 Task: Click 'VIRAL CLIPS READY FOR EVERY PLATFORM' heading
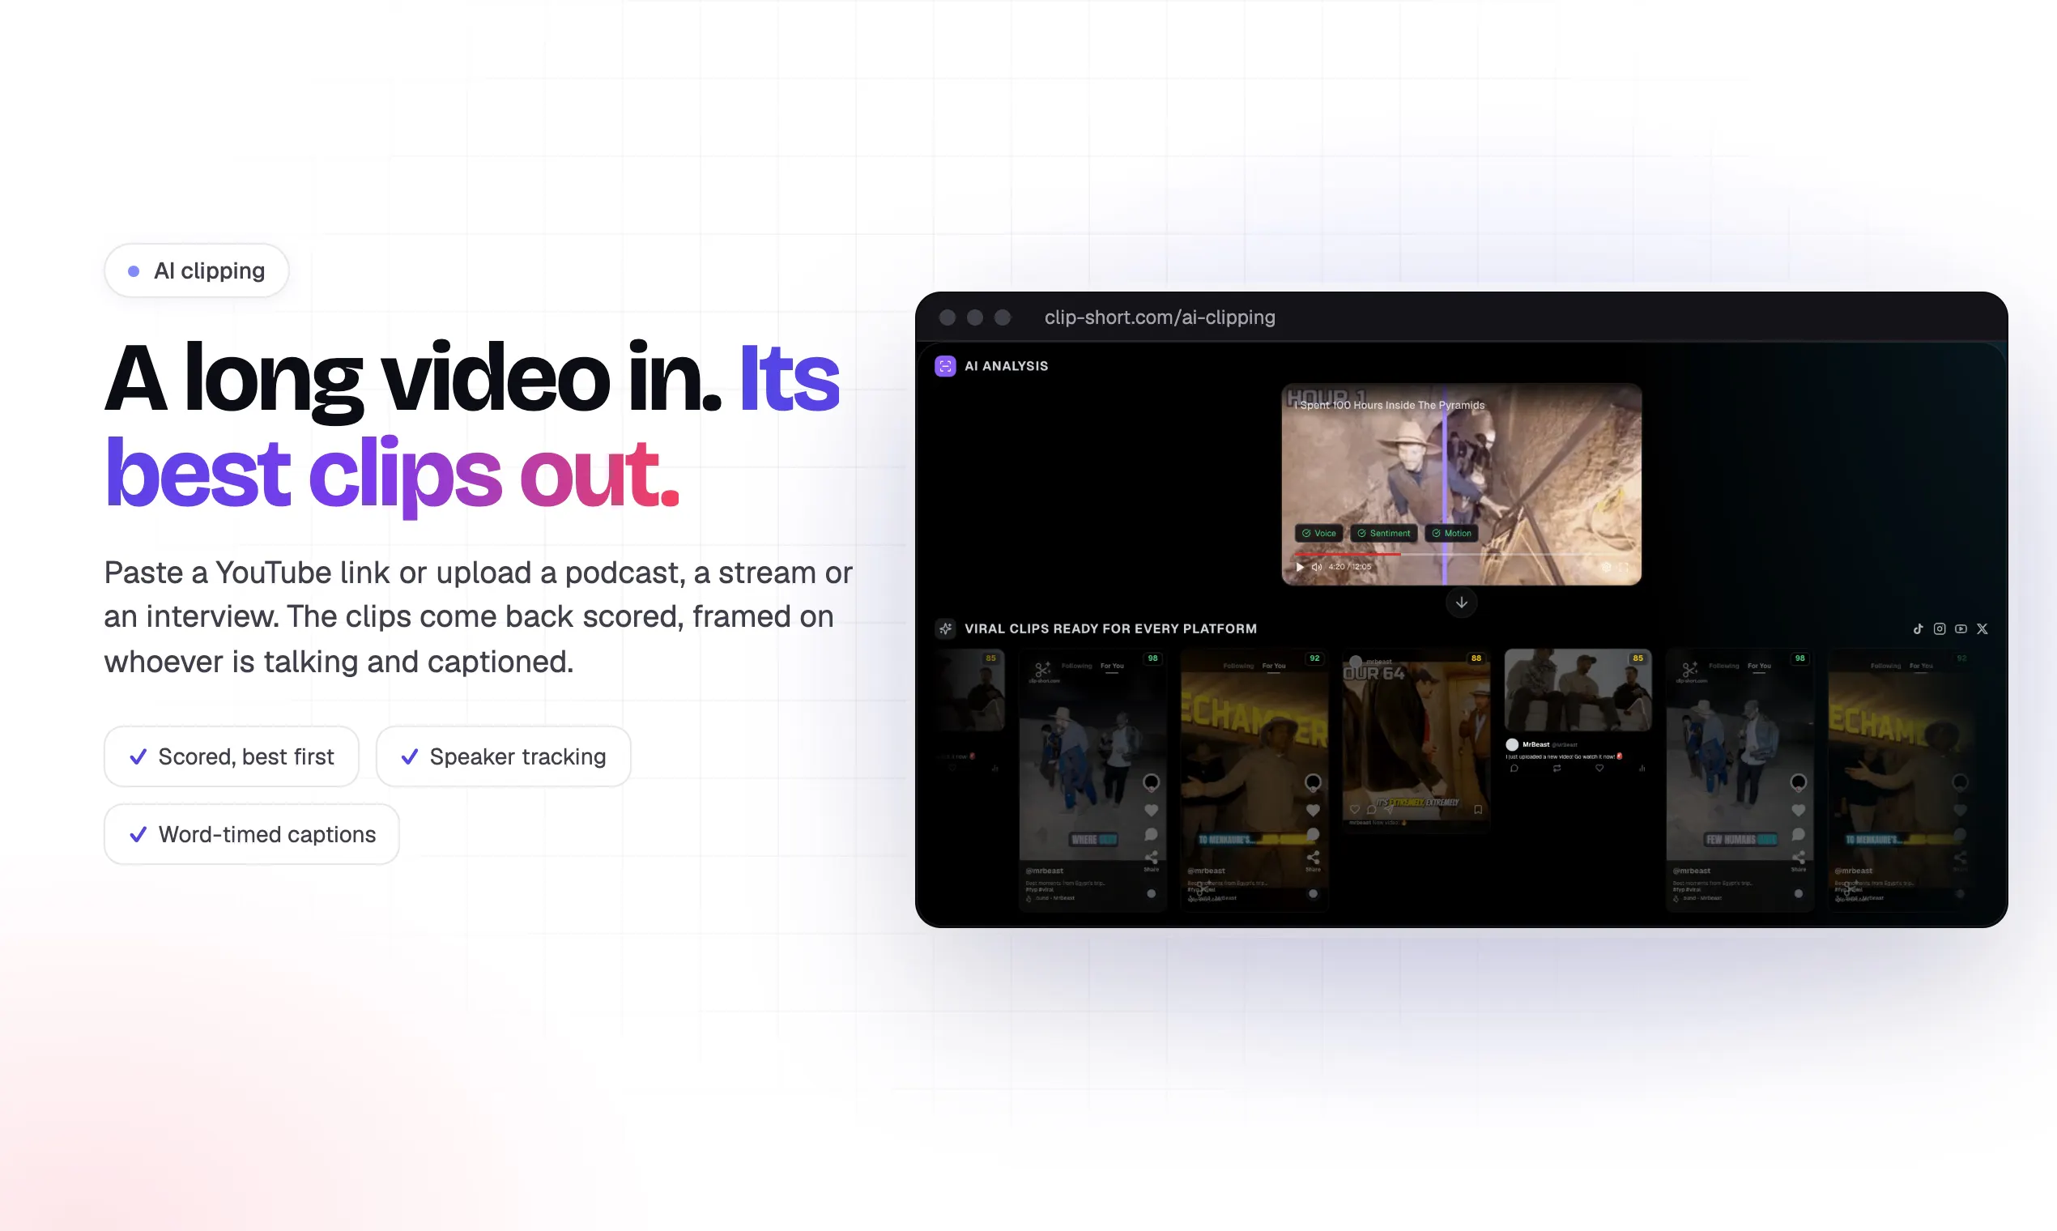tap(1110, 628)
